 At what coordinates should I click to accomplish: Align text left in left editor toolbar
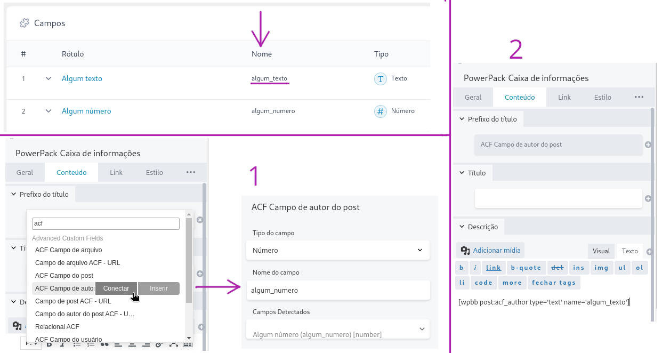118,344
